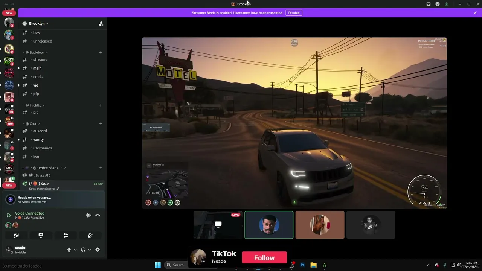
Task: Open the vanity channel
Action: 62,139
